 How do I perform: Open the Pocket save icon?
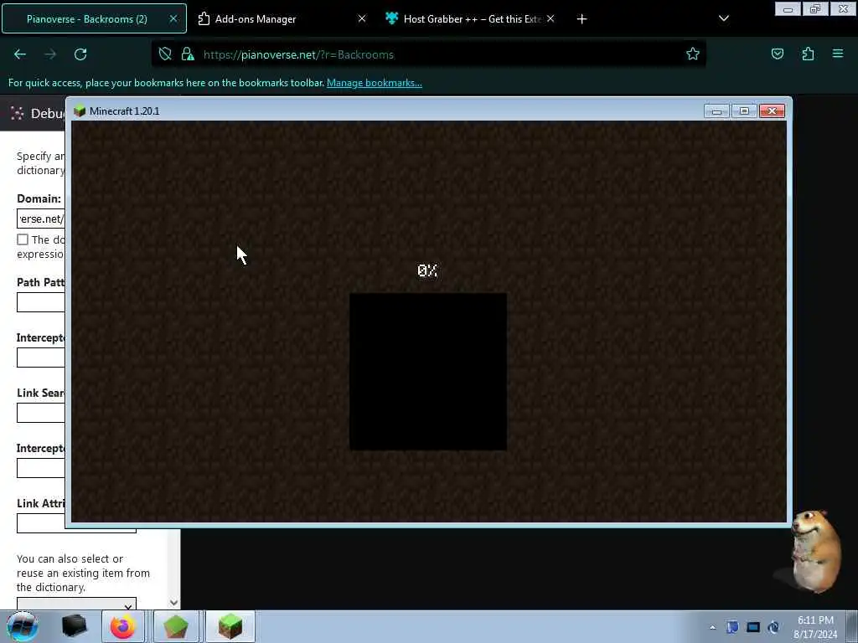tap(777, 54)
